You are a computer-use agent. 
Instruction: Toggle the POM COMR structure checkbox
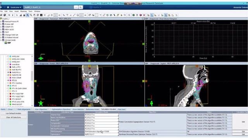[8, 78]
